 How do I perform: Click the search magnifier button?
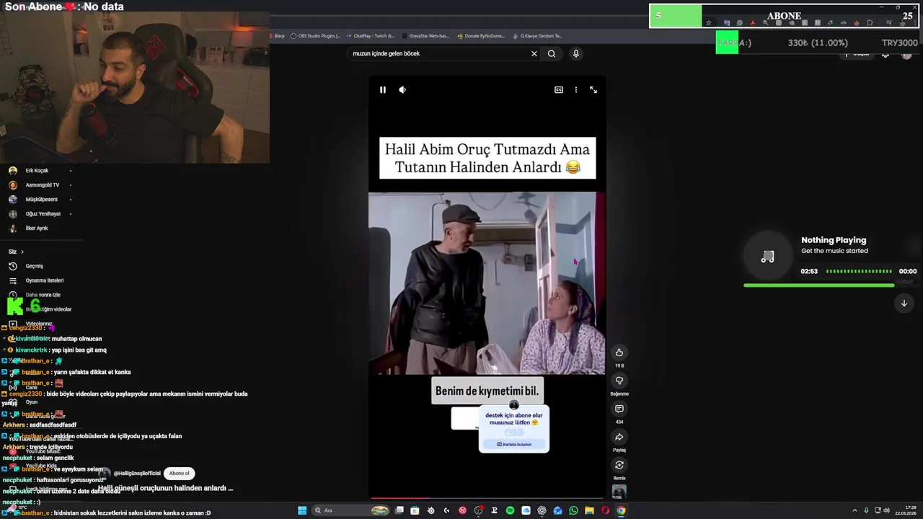(x=552, y=53)
